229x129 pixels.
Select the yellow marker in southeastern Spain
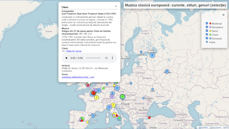point(87,122)
